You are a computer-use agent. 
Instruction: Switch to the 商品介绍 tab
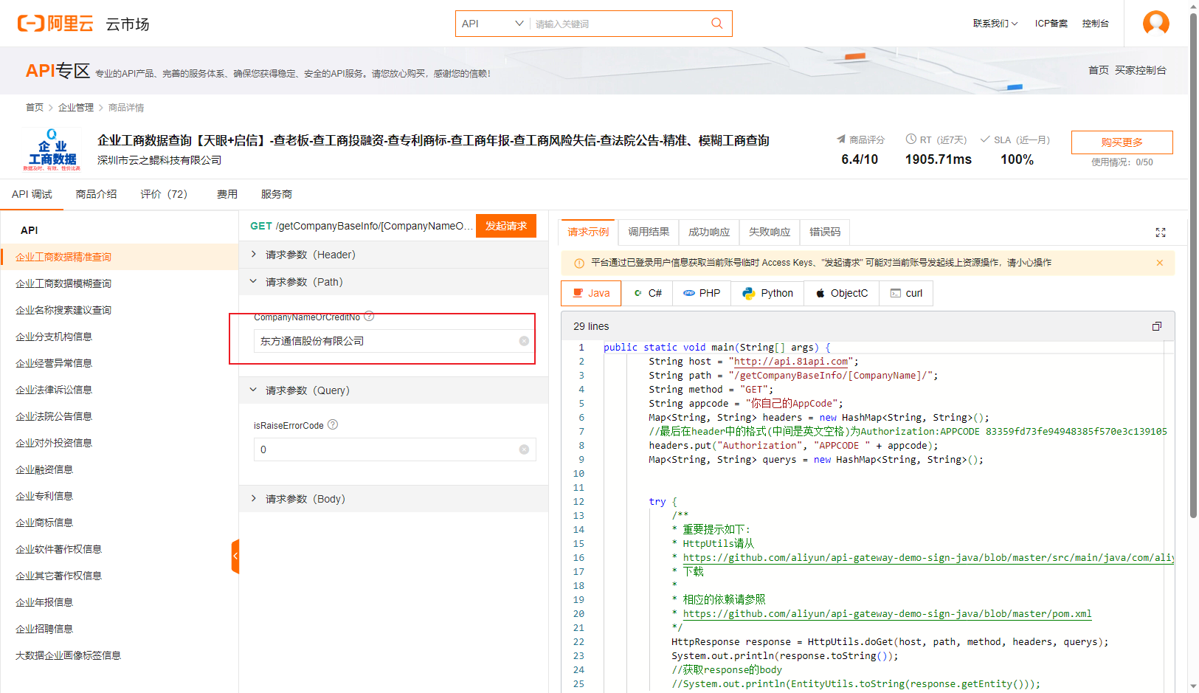(96, 194)
